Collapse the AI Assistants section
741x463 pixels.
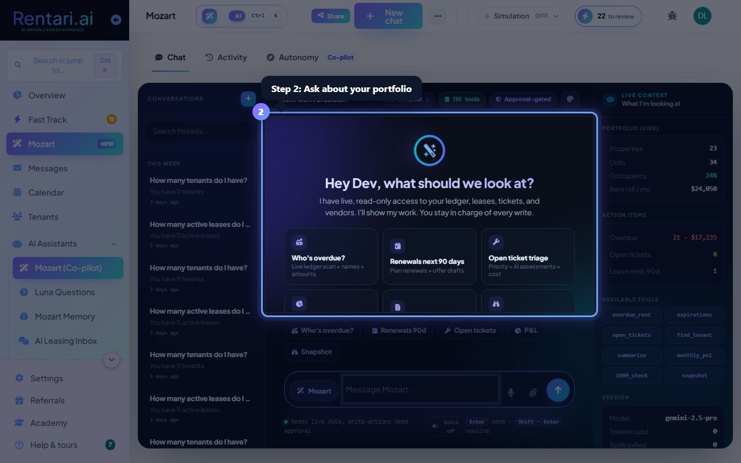tap(114, 244)
